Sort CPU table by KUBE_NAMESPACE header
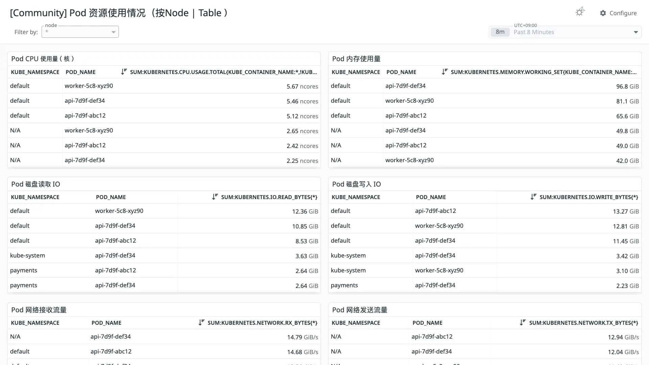This screenshot has height=365, width=649. [35, 72]
